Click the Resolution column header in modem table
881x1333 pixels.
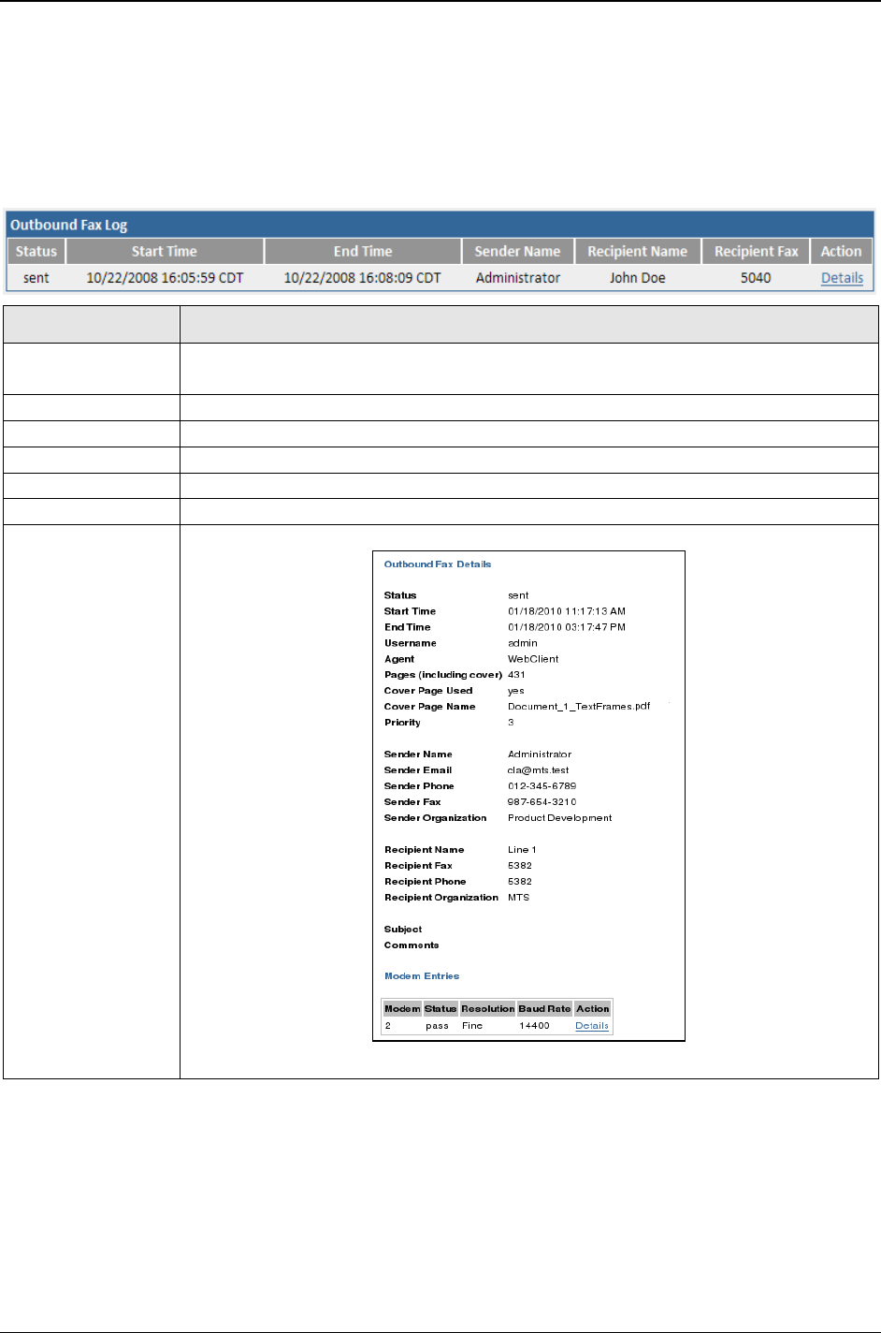[487, 1009]
